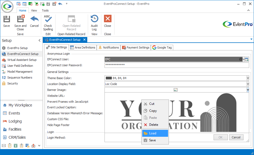This screenshot has height=155, width=254.
Task: Switch to the Home ribbon tab
Action: tap(23, 10)
